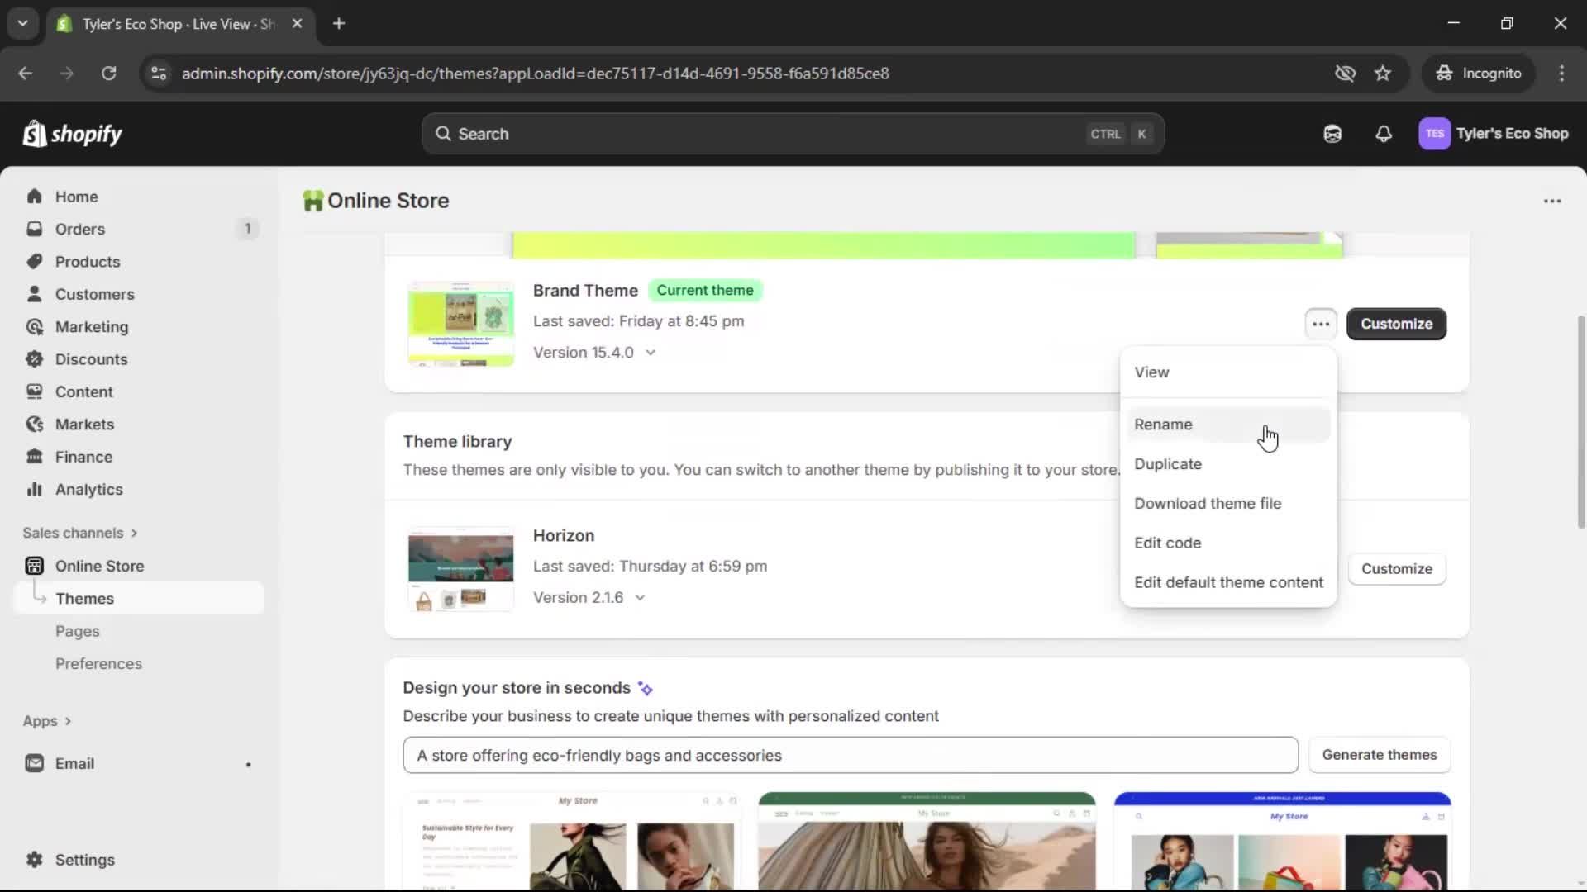Open the Home icon in sidebar
This screenshot has width=1587, height=892.
click(34, 197)
